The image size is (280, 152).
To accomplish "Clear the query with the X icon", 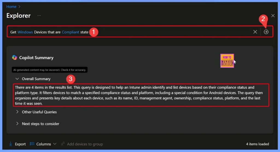I will click(x=255, y=32).
